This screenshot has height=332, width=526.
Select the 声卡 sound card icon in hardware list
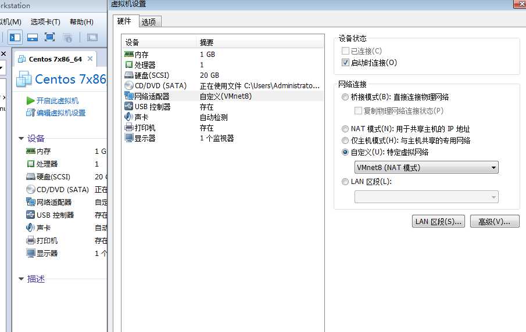(x=129, y=117)
